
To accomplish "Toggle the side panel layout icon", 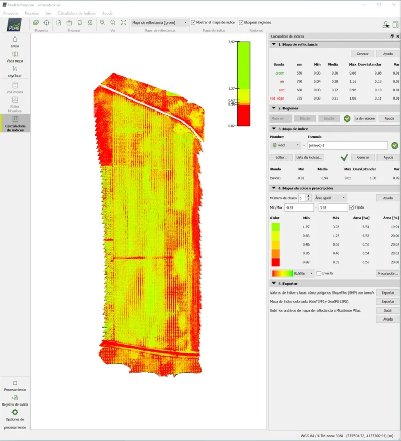I will pyautogui.click(x=396, y=24).
